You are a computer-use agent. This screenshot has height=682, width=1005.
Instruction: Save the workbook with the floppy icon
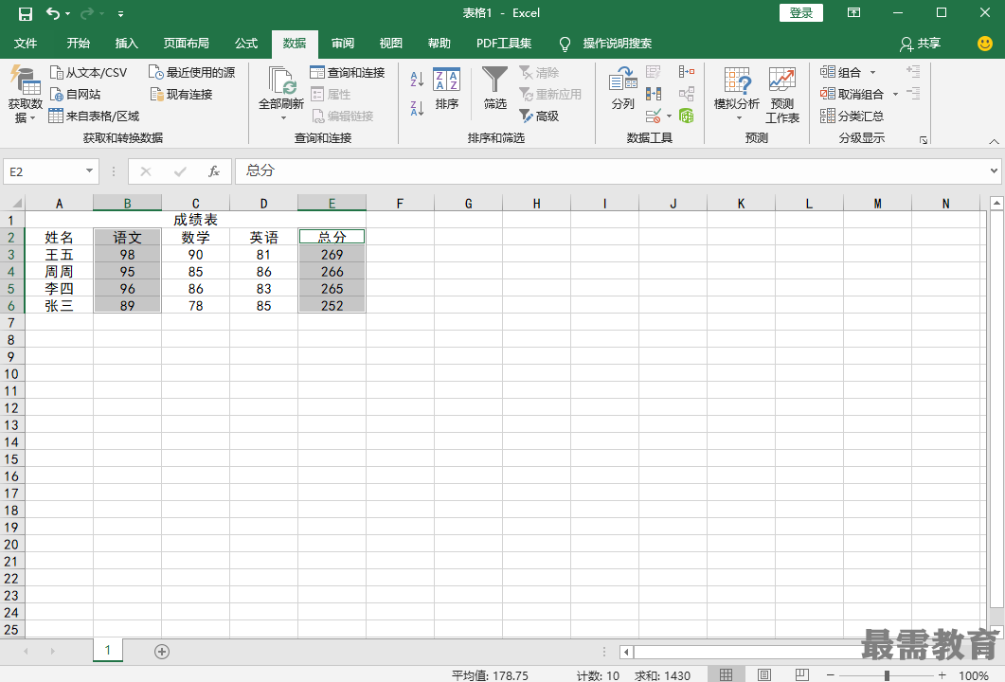pos(25,13)
